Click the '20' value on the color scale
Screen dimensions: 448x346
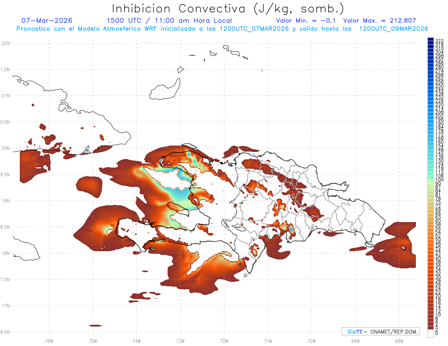tap(438, 296)
